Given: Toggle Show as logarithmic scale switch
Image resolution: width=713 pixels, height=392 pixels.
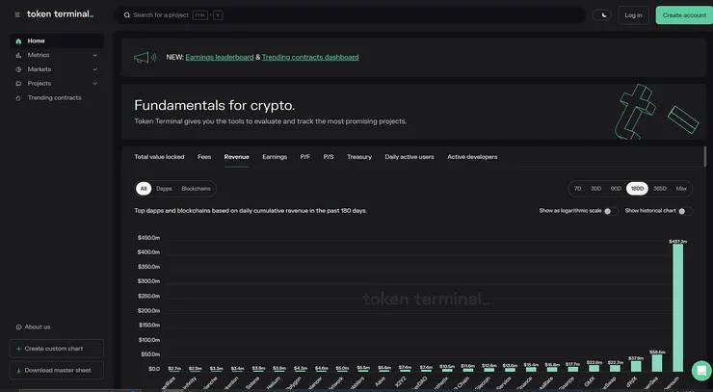Looking at the screenshot, I should click(x=611, y=211).
